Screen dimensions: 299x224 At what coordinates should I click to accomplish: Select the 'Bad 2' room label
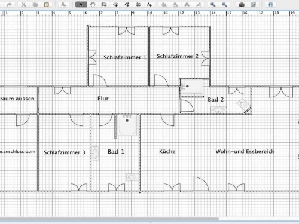(x=216, y=99)
